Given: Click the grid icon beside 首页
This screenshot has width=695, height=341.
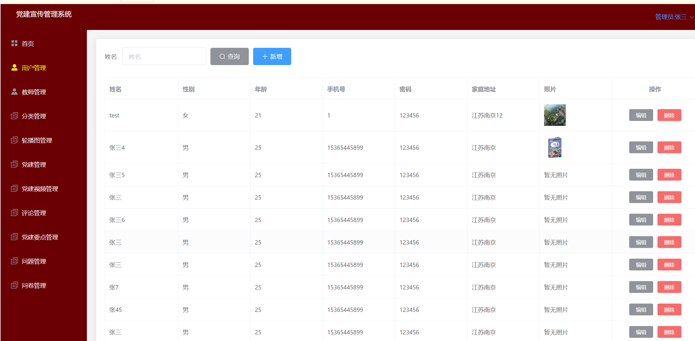Looking at the screenshot, I should click(x=14, y=43).
